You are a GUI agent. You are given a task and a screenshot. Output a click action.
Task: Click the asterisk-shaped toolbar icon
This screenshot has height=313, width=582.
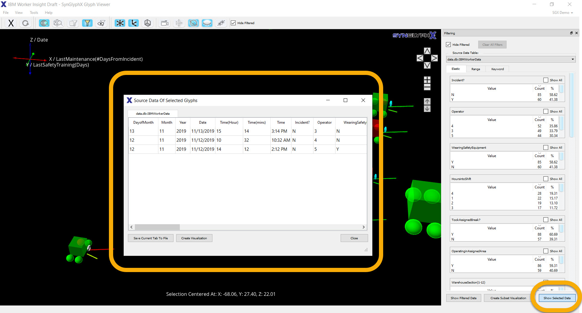[120, 23]
